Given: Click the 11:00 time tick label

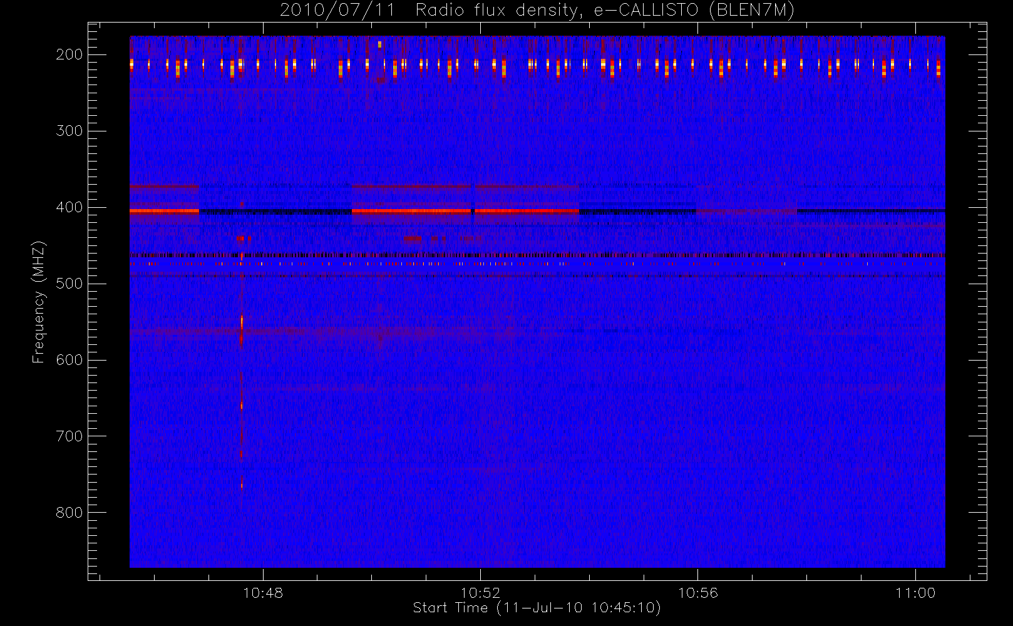Looking at the screenshot, I should pyautogui.click(x=915, y=593).
